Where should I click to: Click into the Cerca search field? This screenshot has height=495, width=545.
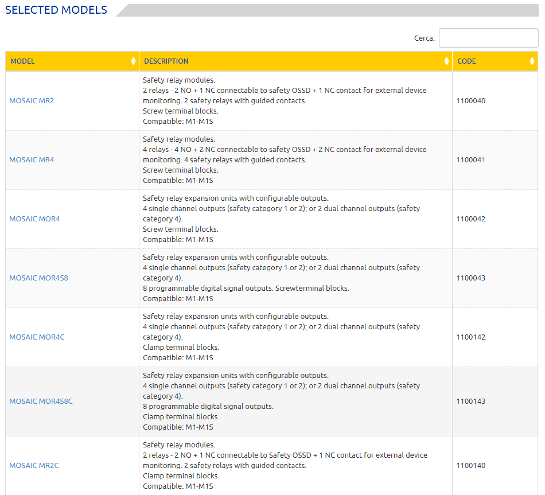point(488,38)
